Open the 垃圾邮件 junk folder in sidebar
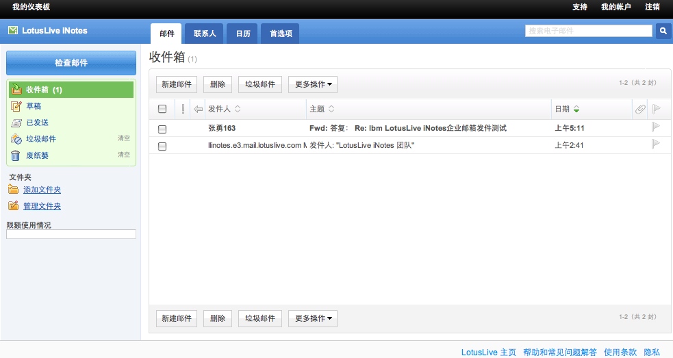This screenshot has height=358, width=673. (41, 139)
